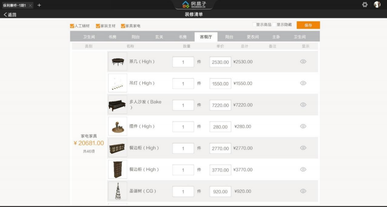Open the 圣诞树 (CG) tree thumbnail
This screenshot has width=387, height=207.
(x=118, y=191)
